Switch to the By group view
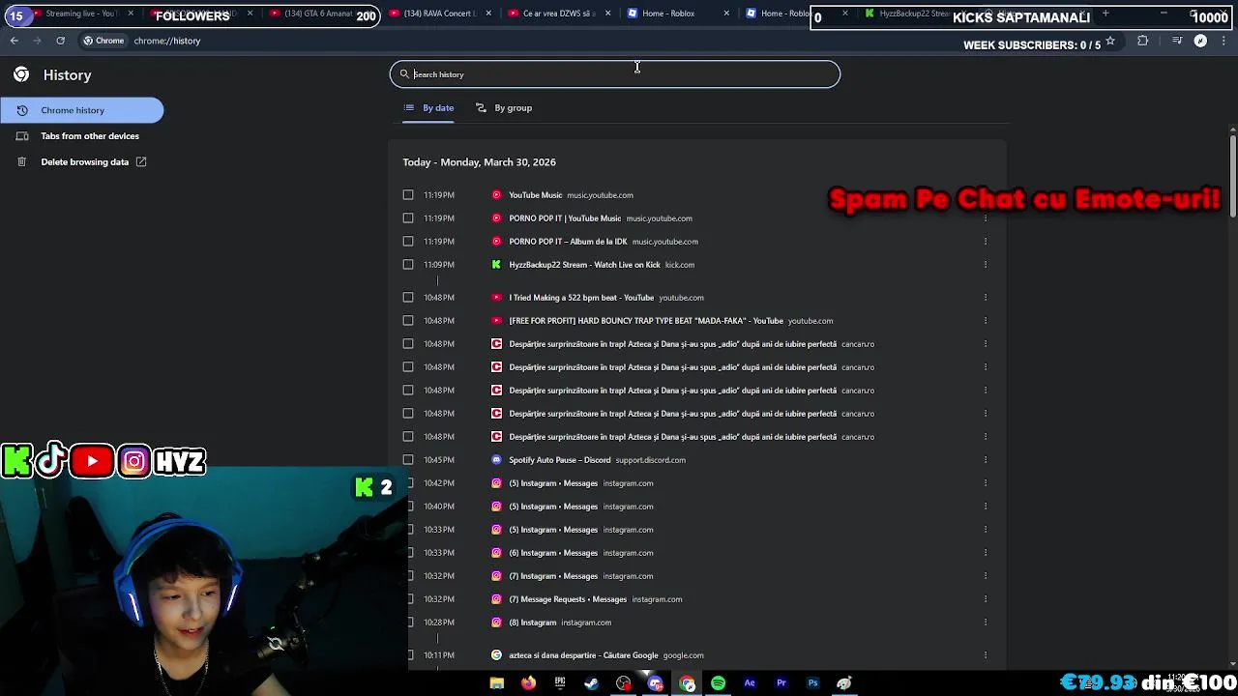 504,108
